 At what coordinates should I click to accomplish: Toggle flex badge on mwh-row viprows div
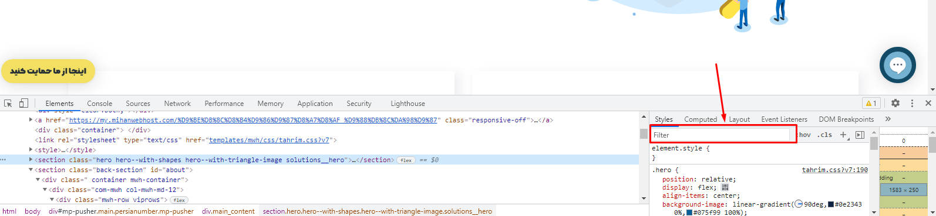coord(179,200)
